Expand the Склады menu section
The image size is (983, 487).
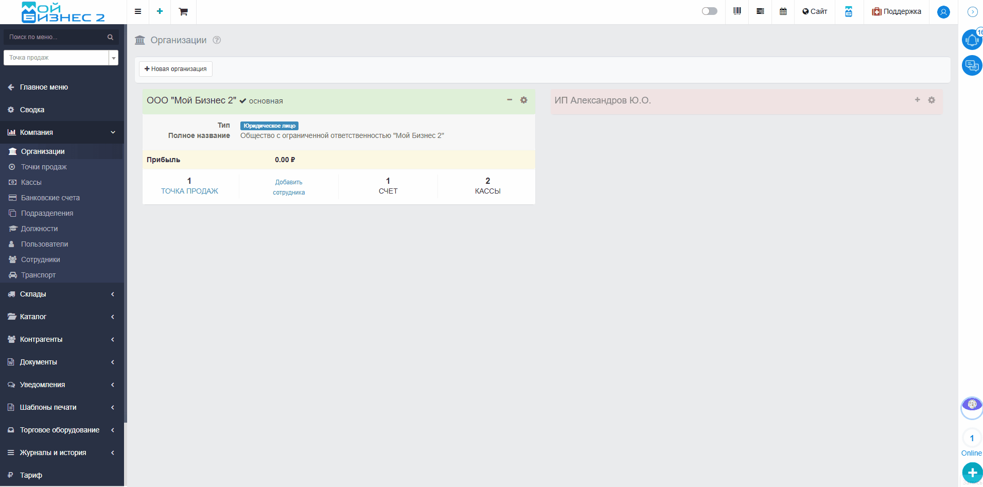point(62,294)
